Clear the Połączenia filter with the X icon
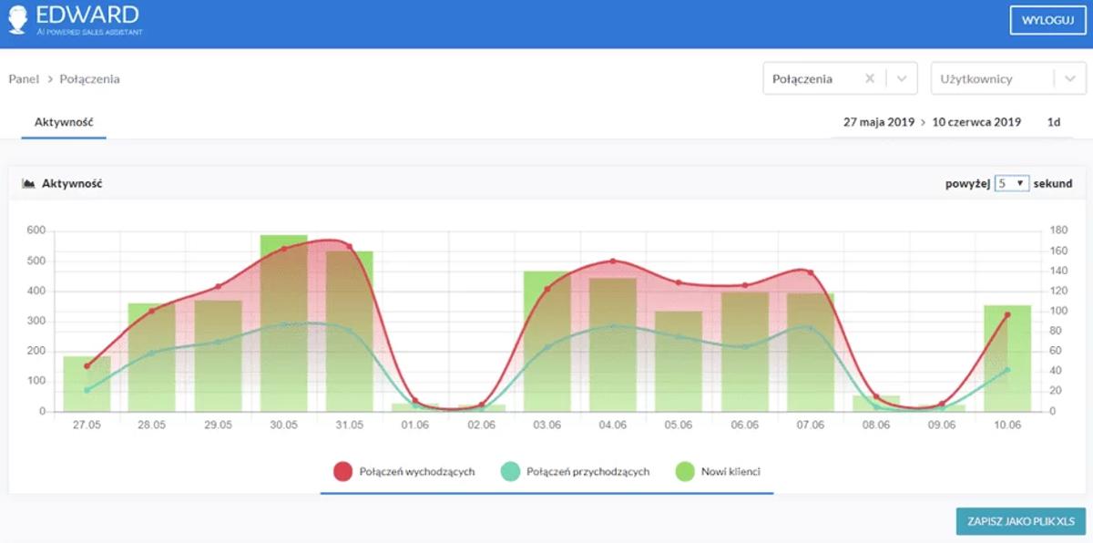The width and height of the screenshot is (1093, 543). (870, 79)
